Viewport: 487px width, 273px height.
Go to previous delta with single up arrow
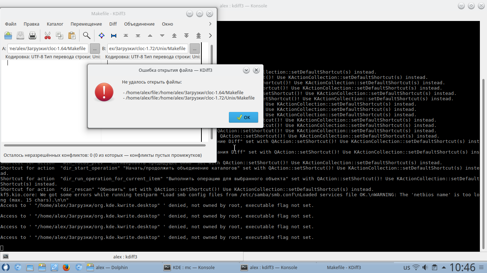150,36
